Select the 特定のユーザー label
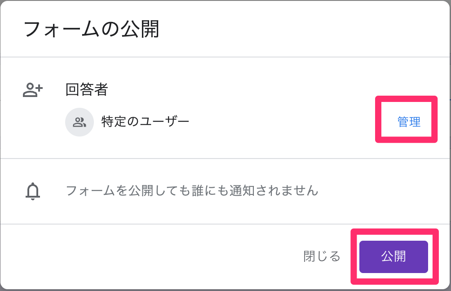The height and width of the screenshot is (291, 451). (x=145, y=121)
